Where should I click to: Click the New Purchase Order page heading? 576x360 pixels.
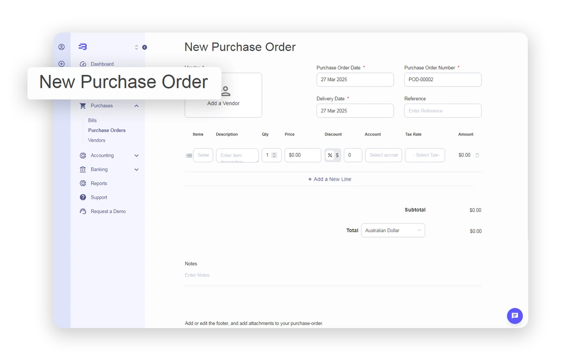240,47
